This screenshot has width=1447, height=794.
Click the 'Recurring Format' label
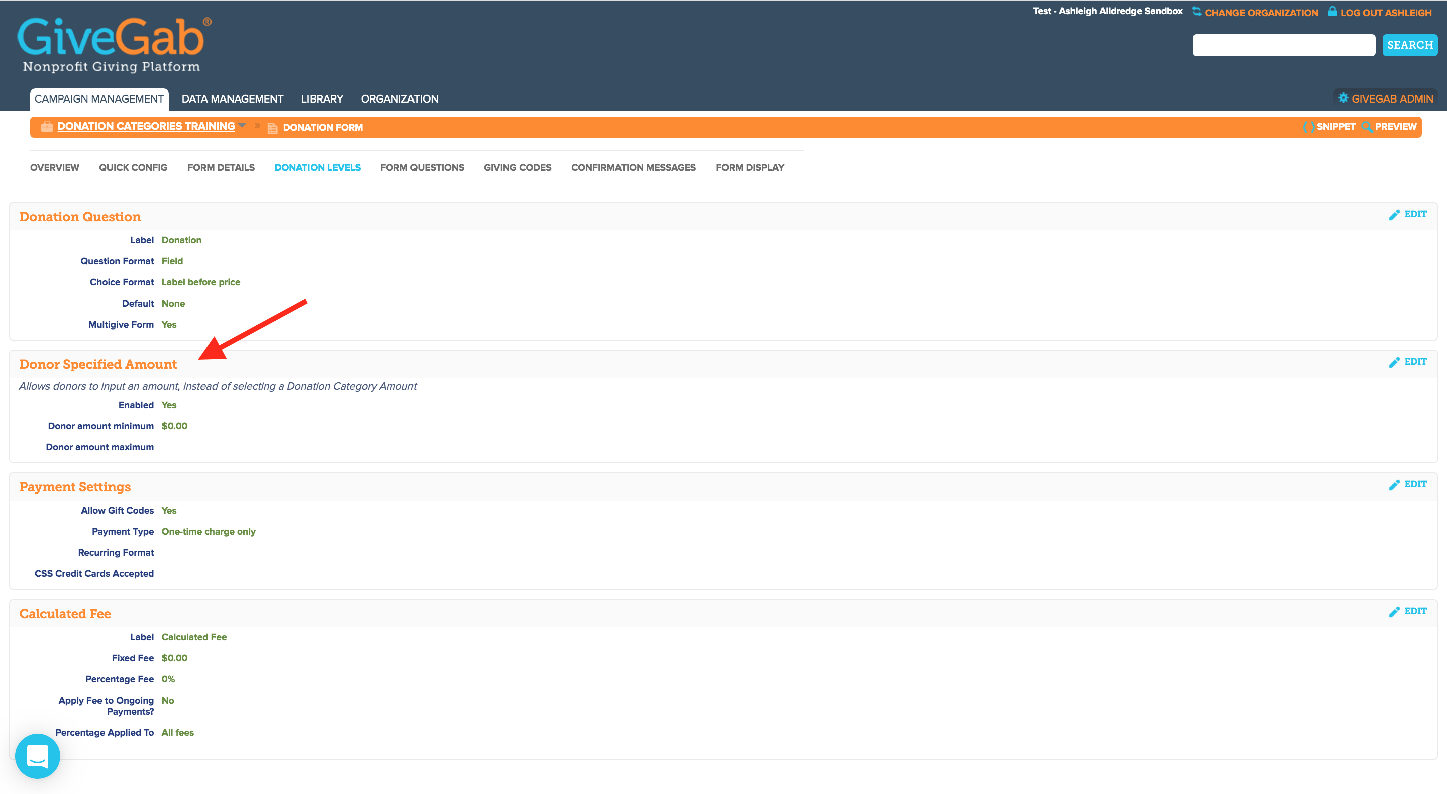point(116,553)
